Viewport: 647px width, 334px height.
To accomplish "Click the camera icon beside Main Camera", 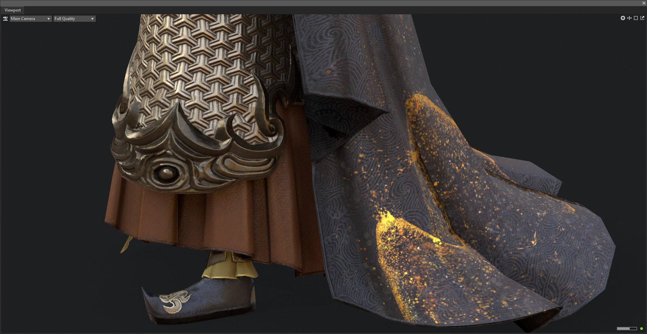I will [5, 19].
